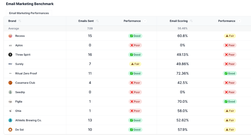Click the 49.86% email scoring value
The width and height of the screenshot is (251, 138).
182,64
